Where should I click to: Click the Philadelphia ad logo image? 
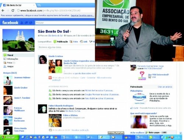(139, 98)
